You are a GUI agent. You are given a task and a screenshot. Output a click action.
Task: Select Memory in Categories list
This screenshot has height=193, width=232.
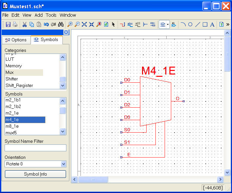[x=13, y=66]
